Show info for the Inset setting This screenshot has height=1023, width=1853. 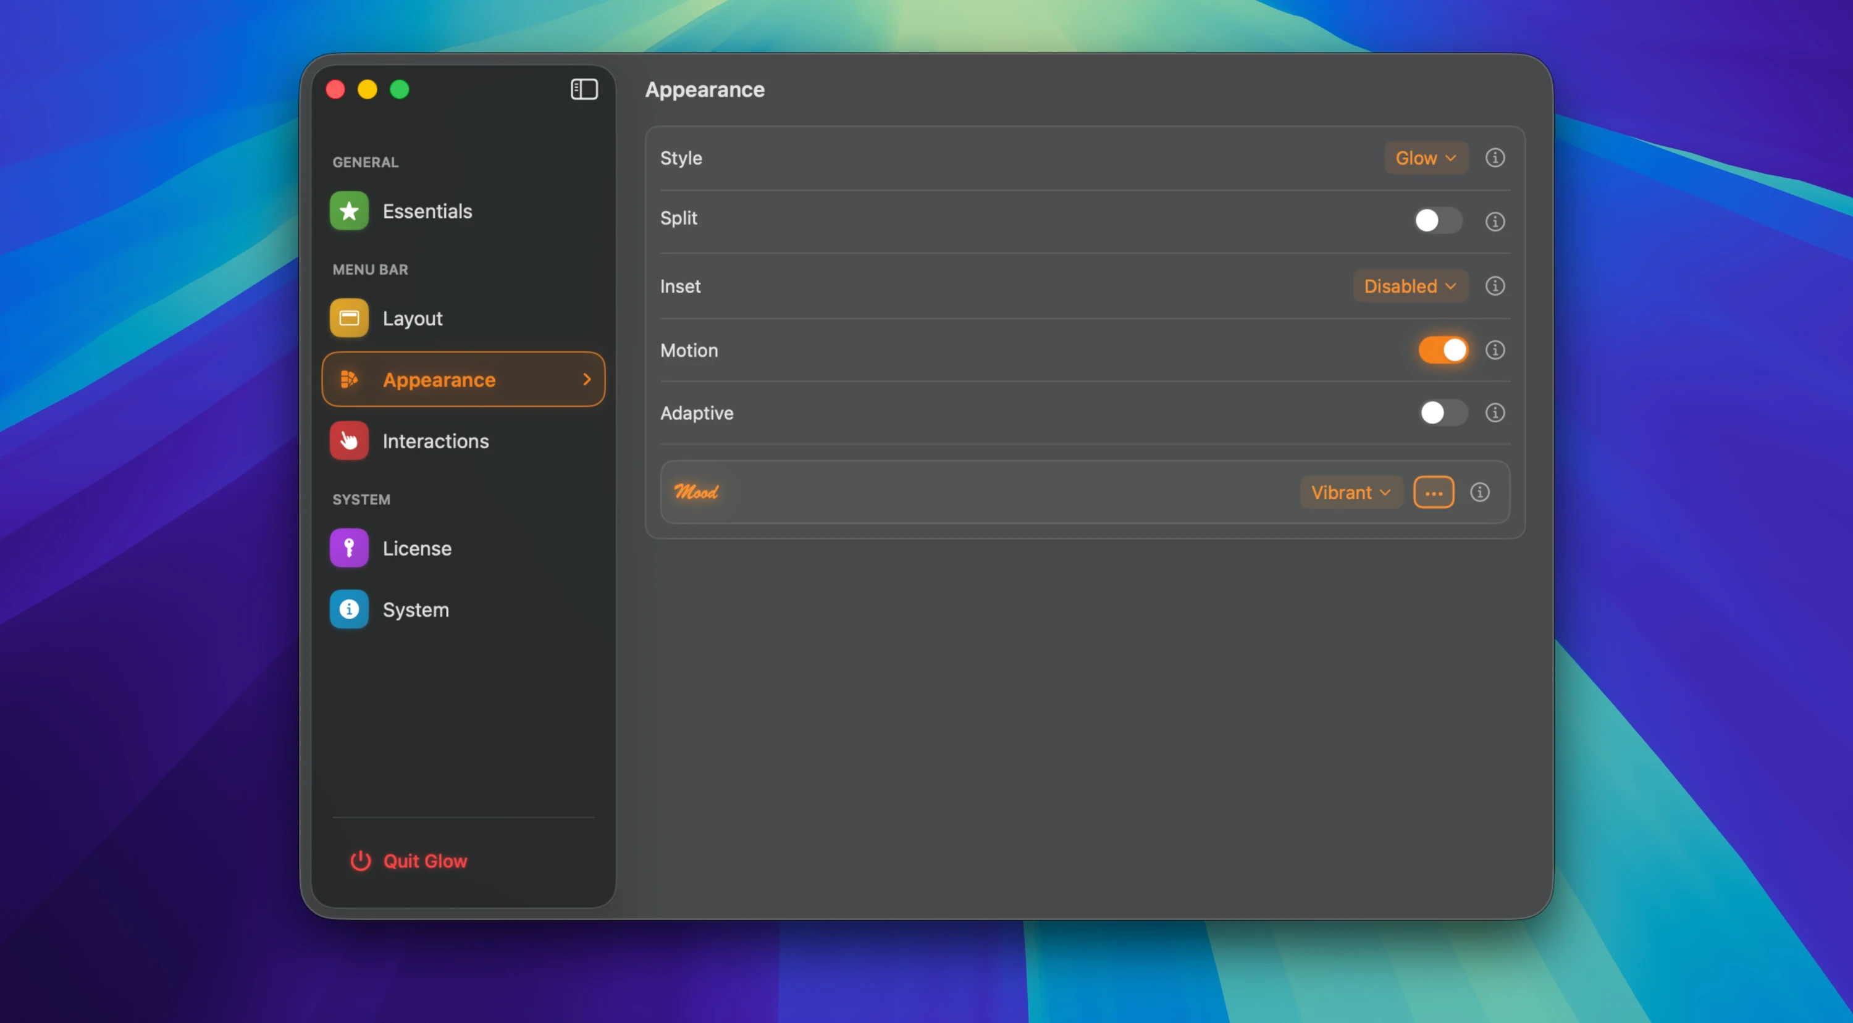1495,286
